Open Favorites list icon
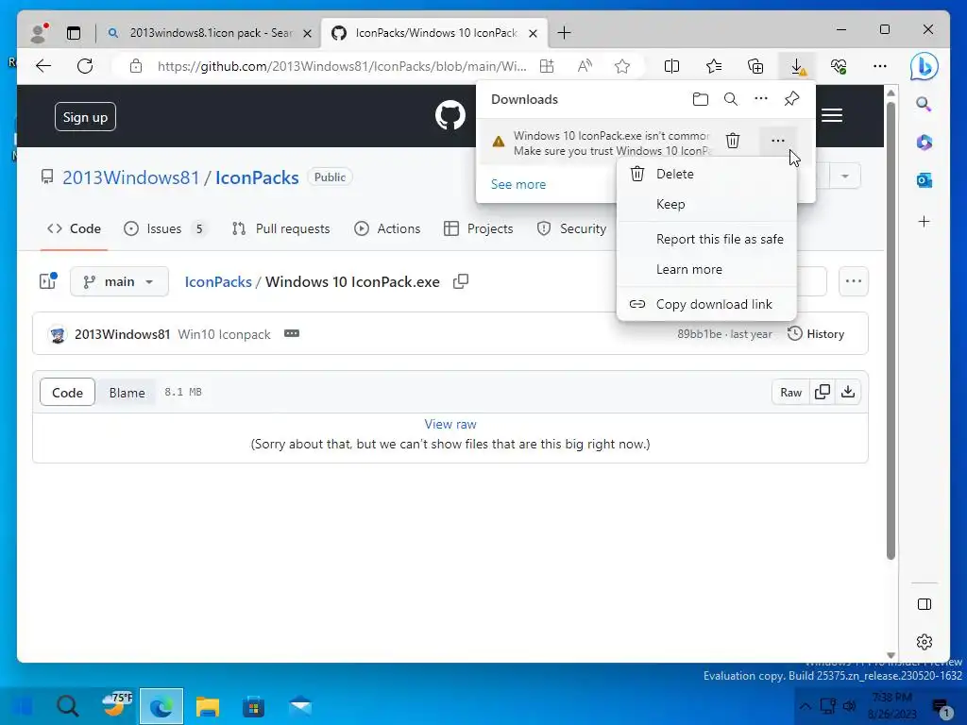The image size is (967, 725). pos(714,66)
